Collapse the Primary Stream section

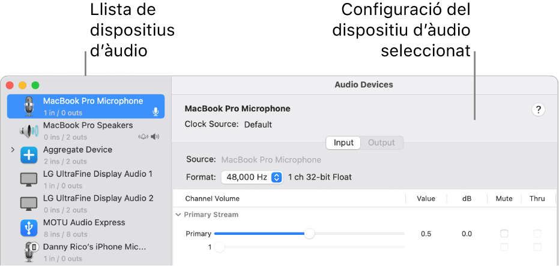(x=178, y=214)
